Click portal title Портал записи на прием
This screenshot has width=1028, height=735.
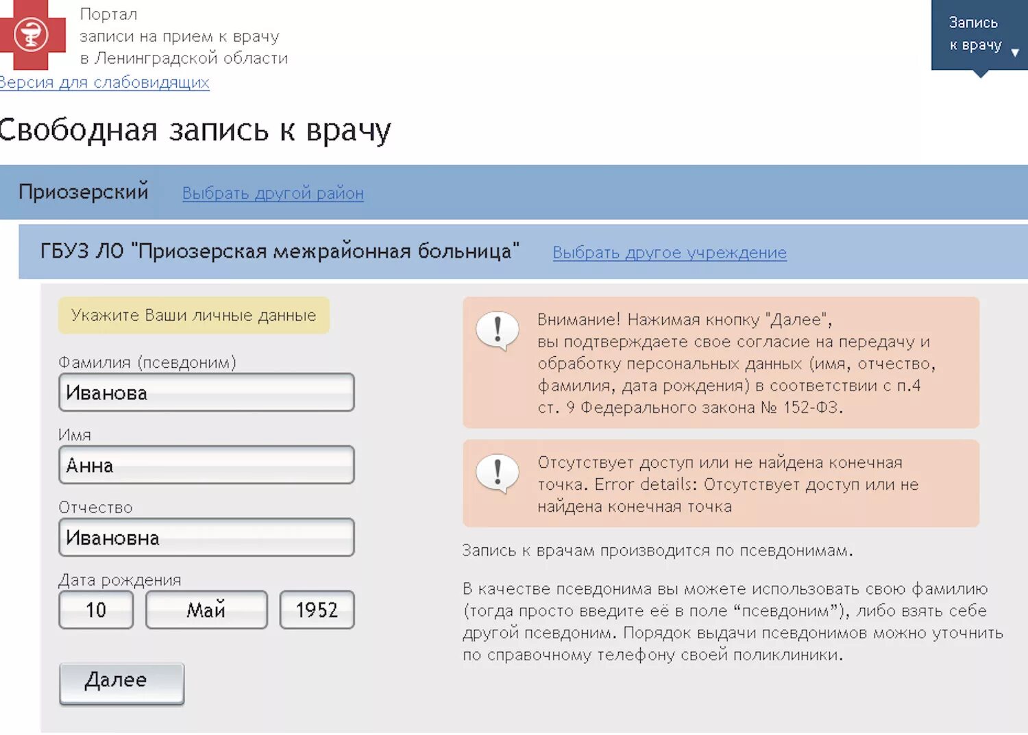[184, 36]
